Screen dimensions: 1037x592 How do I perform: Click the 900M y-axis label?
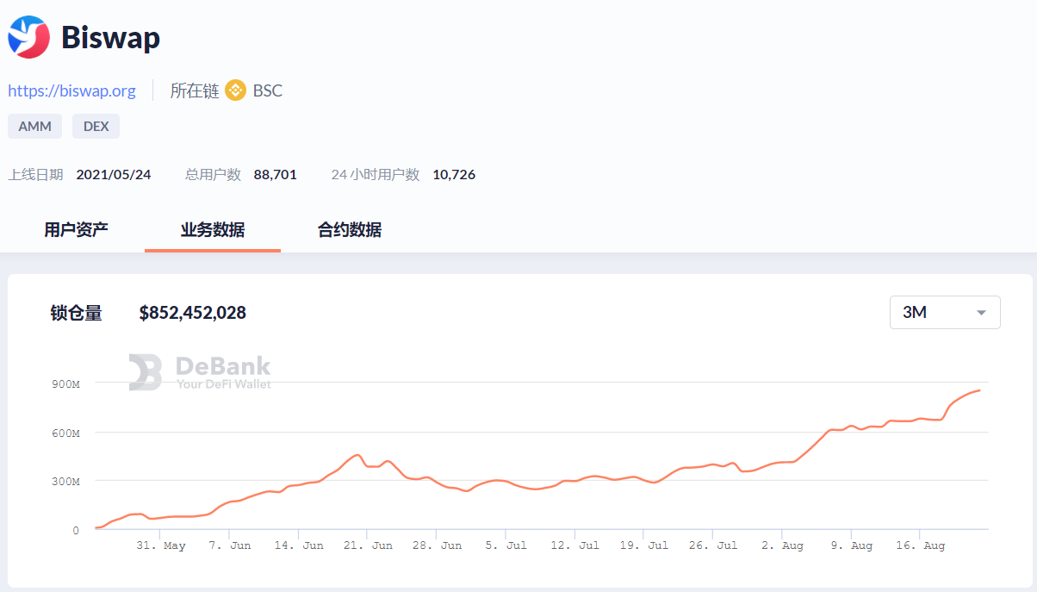tap(65, 383)
